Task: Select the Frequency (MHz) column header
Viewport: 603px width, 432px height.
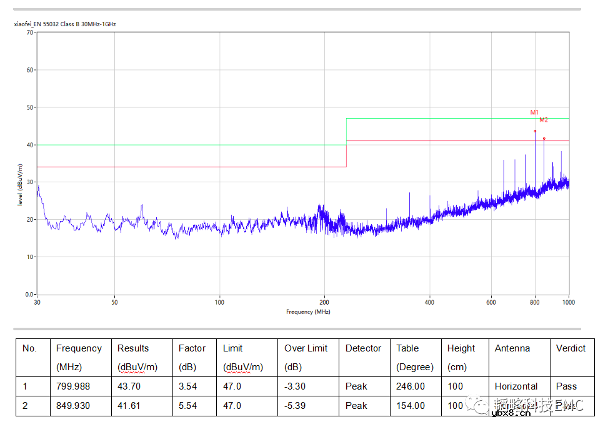Action: pyautogui.click(x=79, y=357)
